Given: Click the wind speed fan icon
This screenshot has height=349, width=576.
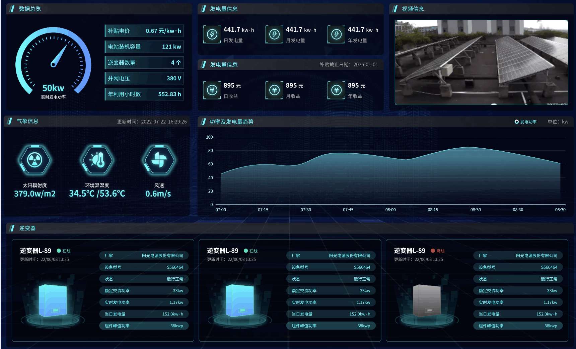Looking at the screenshot, I should tap(159, 160).
